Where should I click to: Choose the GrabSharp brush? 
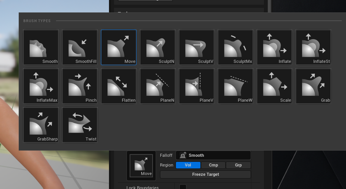click(x=41, y=125)
